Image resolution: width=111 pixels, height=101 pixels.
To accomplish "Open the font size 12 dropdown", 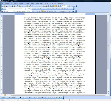I will click(x=32, y=11).
